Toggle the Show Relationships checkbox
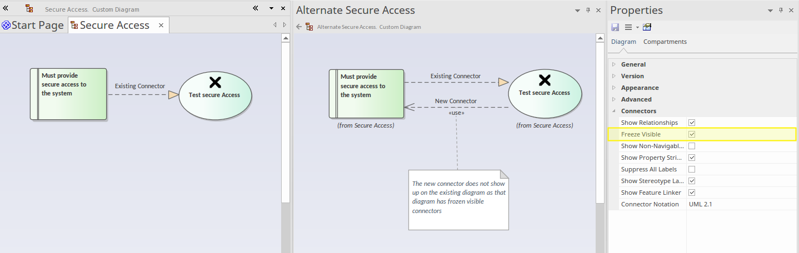Image resolution: width=799 pixels, height=253 pixels. tap(692, 123)
